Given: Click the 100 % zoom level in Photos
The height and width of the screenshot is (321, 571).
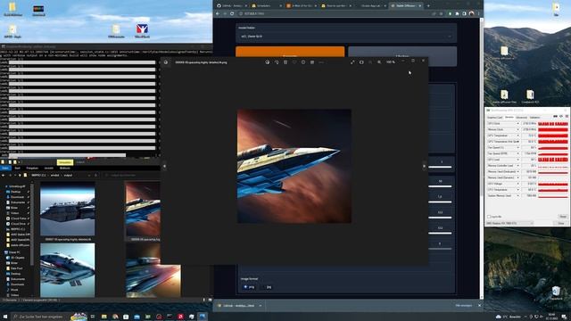Looking at the screenshot, I should (391, 62).
